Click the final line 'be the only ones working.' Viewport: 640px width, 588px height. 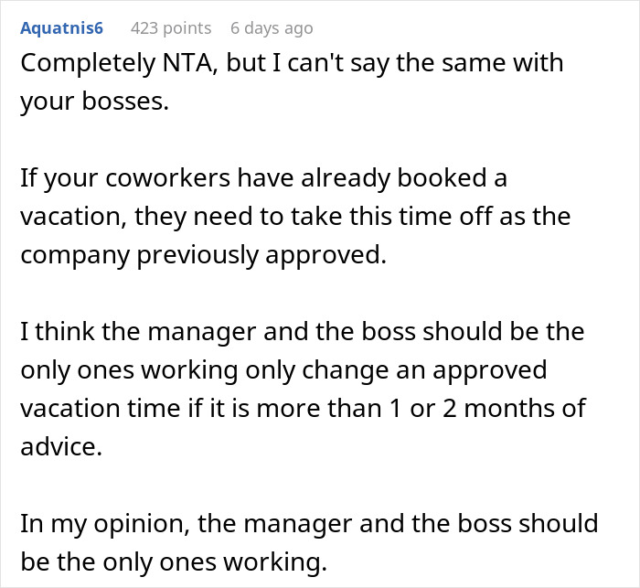(174, 561)
